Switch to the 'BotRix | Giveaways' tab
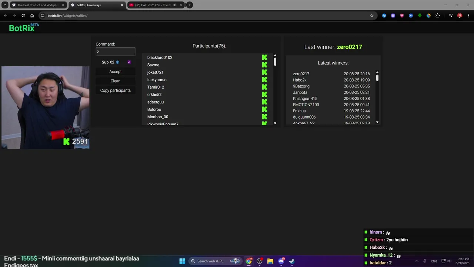 click(x=96, y=5)
